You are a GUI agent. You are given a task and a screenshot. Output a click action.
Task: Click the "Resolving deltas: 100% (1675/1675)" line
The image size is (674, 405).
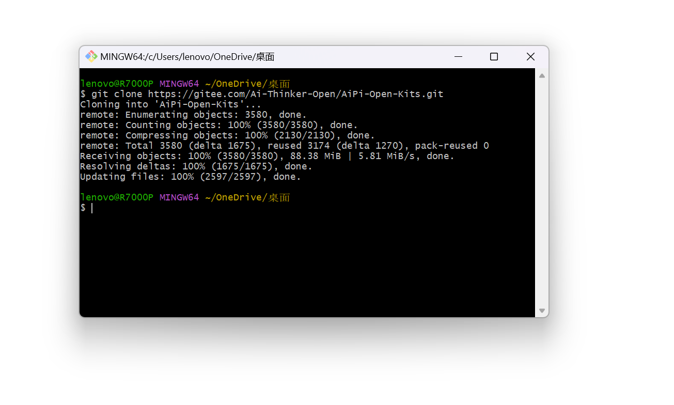pyautogui.click(x=196, y=166)
